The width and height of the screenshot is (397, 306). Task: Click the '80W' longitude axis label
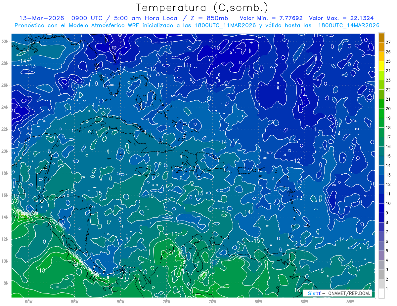(120, 302)
